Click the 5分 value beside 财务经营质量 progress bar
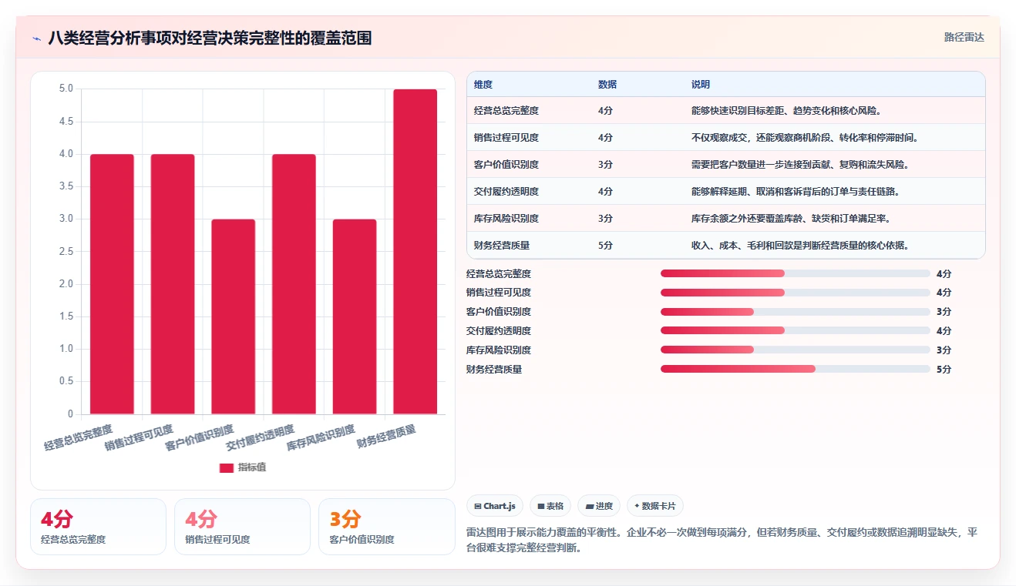This screenshot has width=1016, height=586. (944, 369)
